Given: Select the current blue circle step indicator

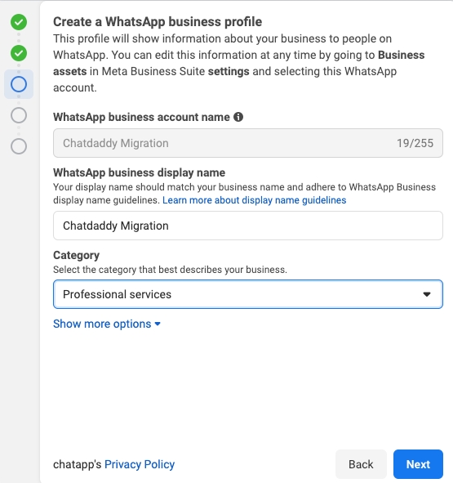Looking at the screenshot, I should click(19, 84).
